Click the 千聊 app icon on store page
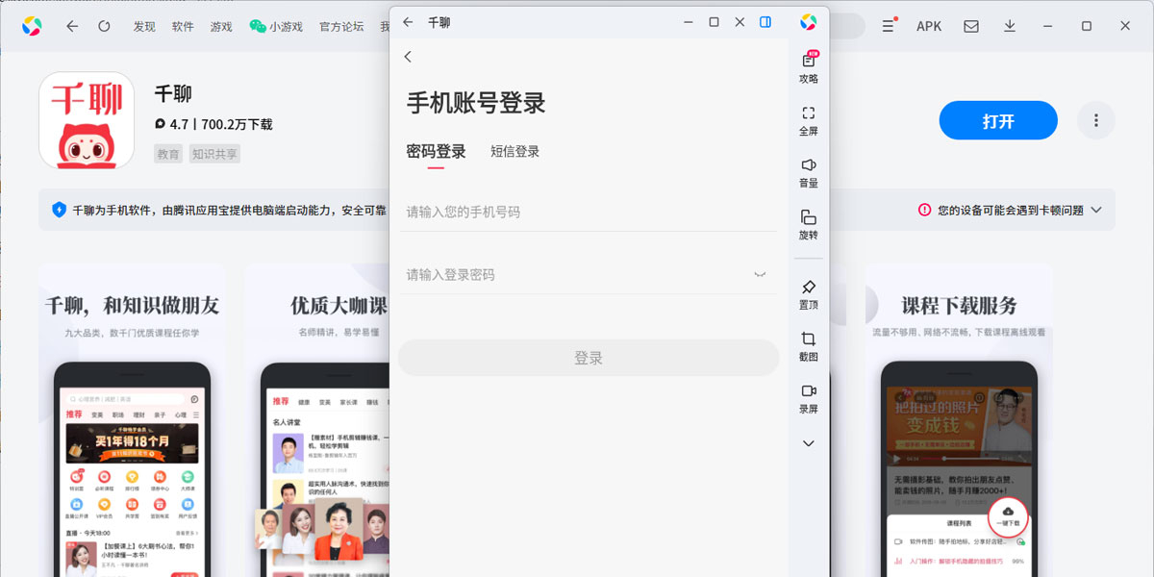 (x=87, y=120)
